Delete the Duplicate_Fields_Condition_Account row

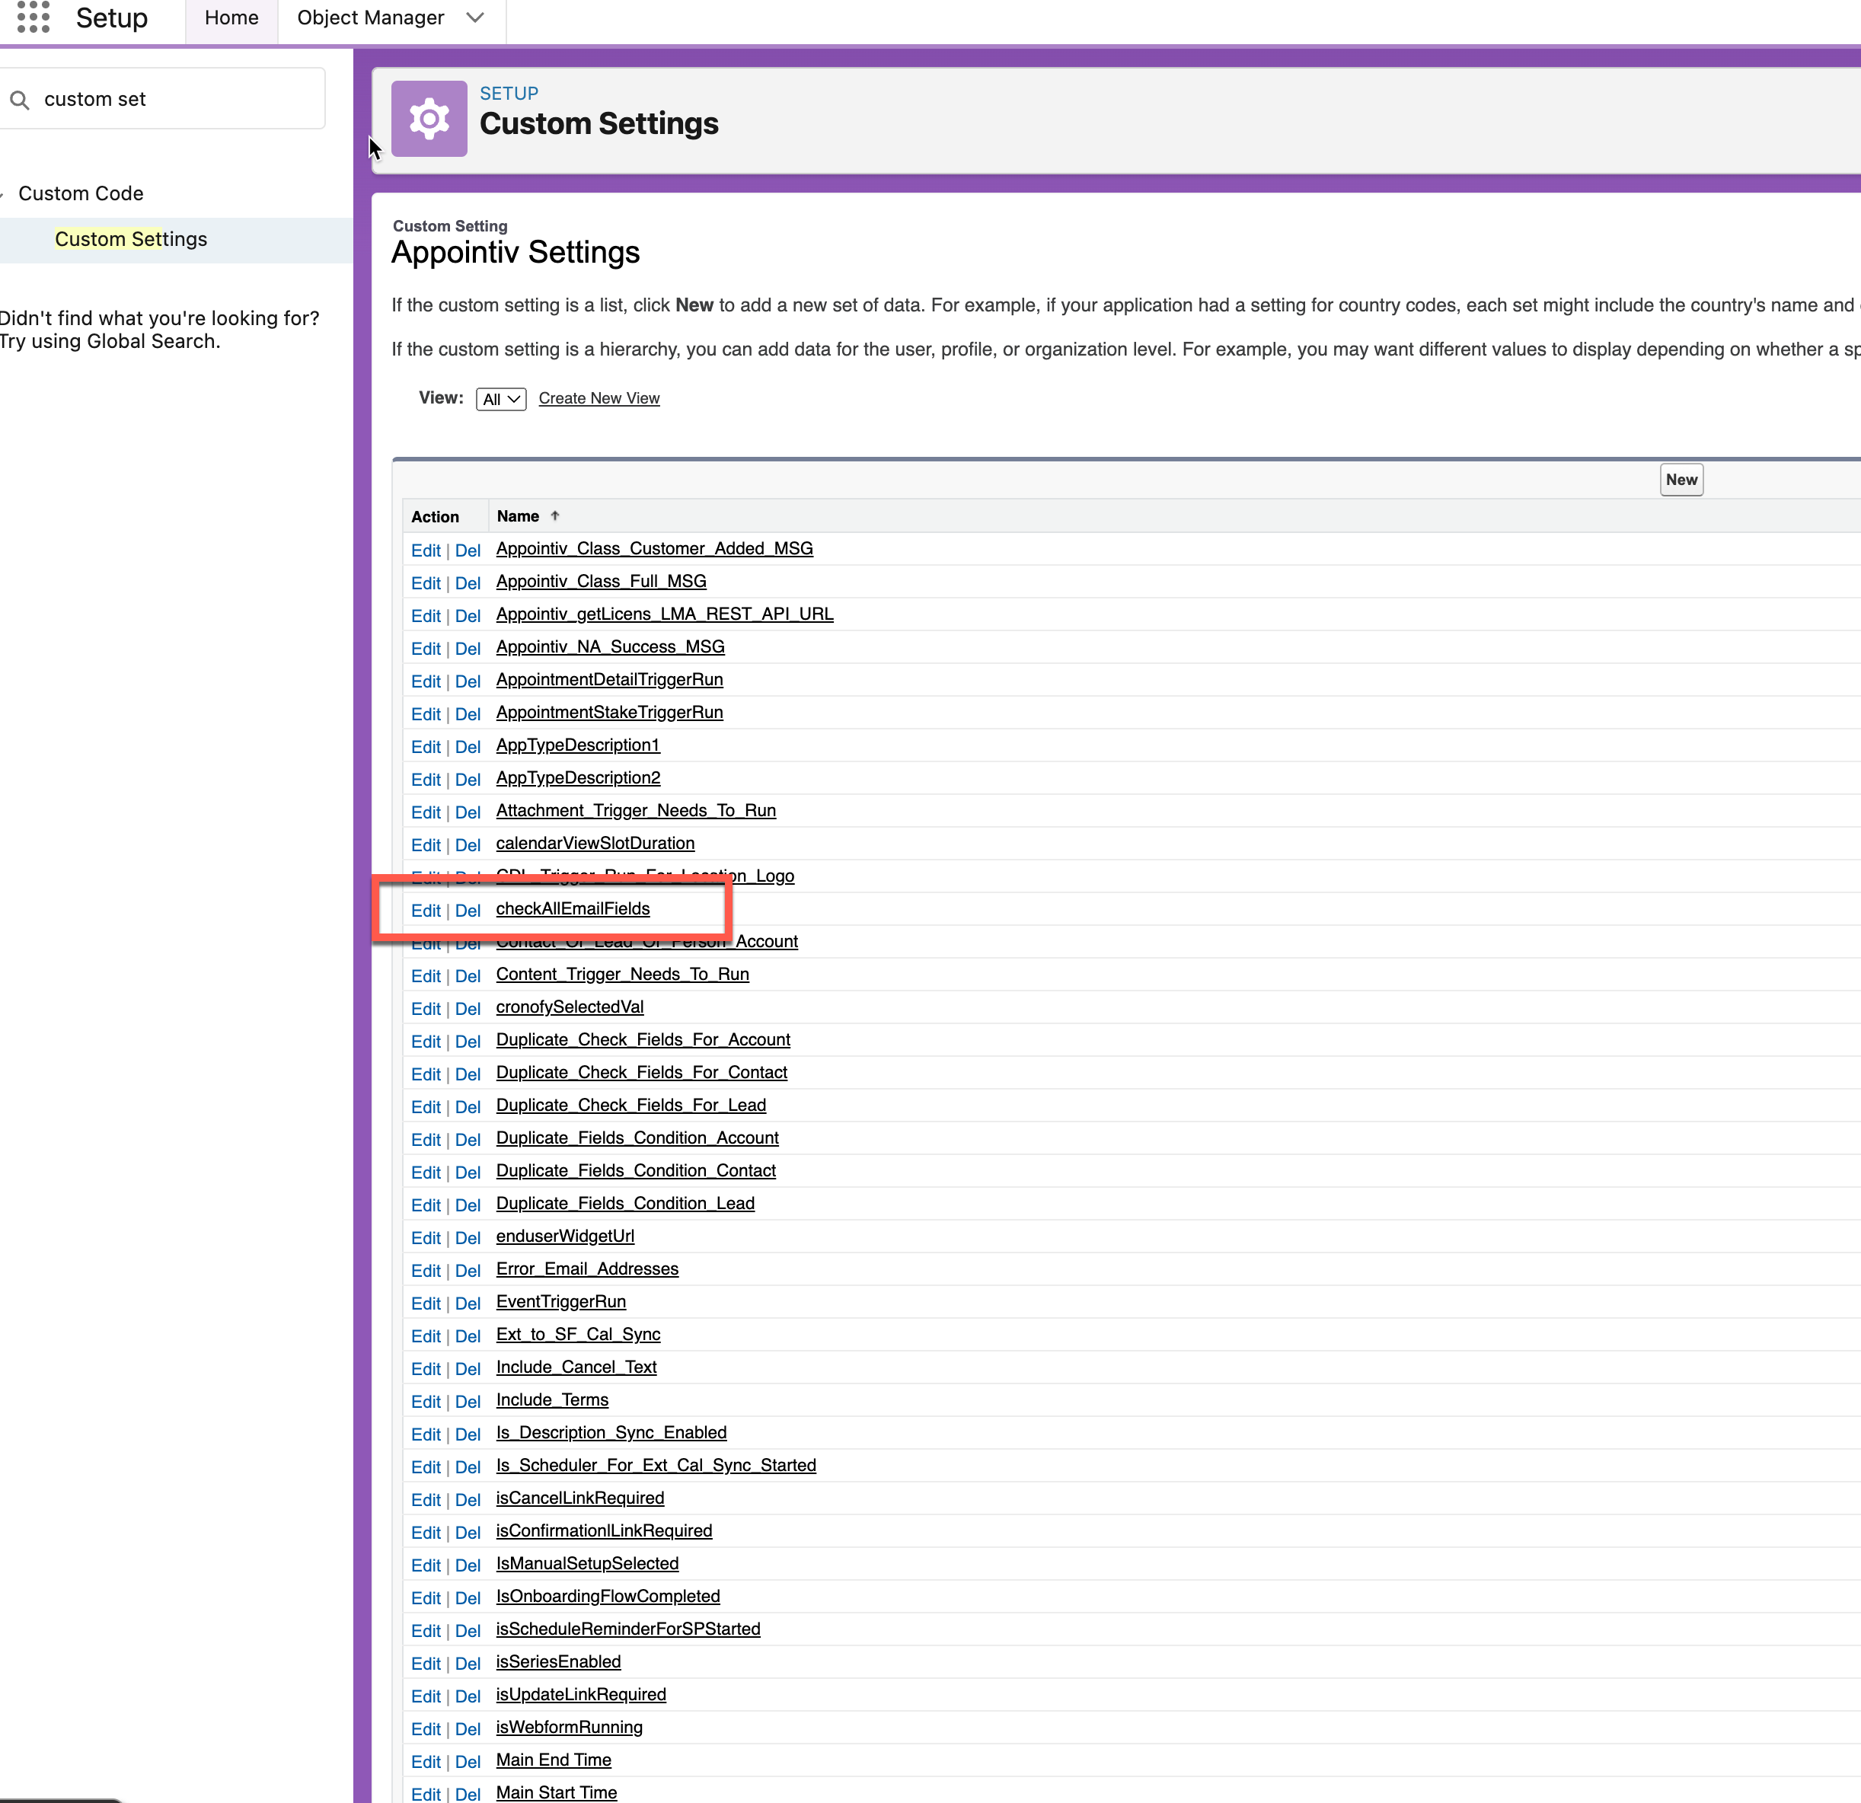[x=468, y=1139]
